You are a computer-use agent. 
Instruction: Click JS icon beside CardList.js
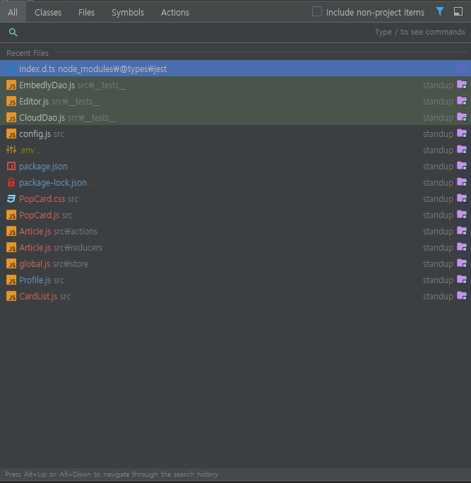click(11, 297)
